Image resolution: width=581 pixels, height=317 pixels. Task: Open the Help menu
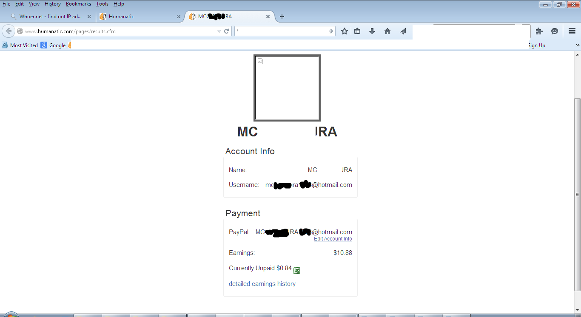tap(119, 4)
